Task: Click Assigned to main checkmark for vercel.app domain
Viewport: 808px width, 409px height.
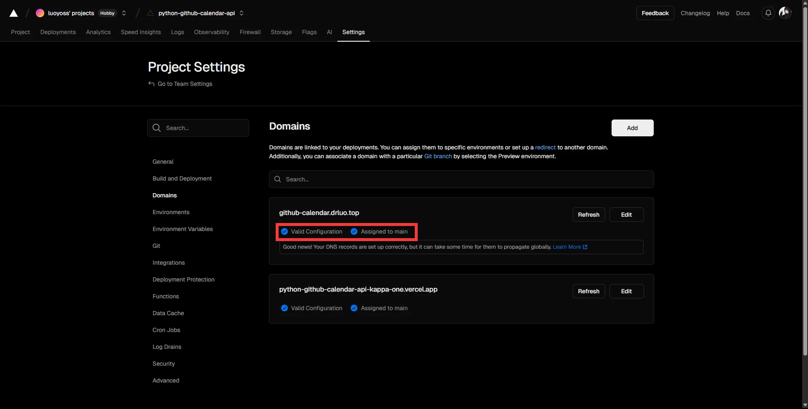Action: (354, 308)
